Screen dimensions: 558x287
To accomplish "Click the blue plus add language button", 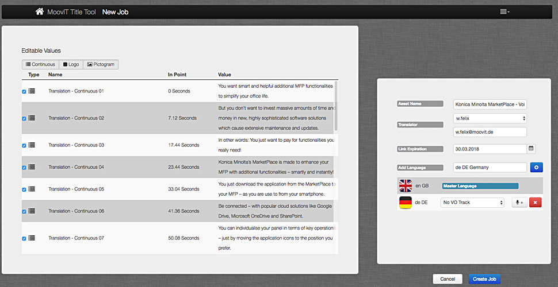I will coord(536,167).
